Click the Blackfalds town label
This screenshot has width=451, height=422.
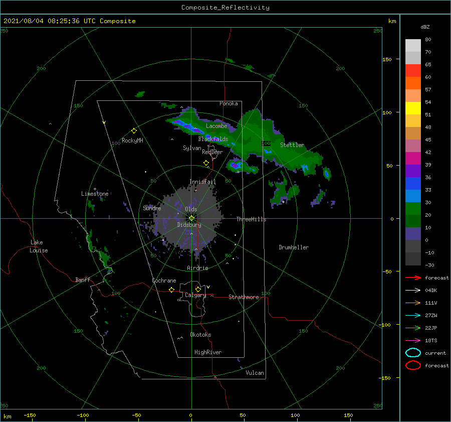click(x=213, y=139)
